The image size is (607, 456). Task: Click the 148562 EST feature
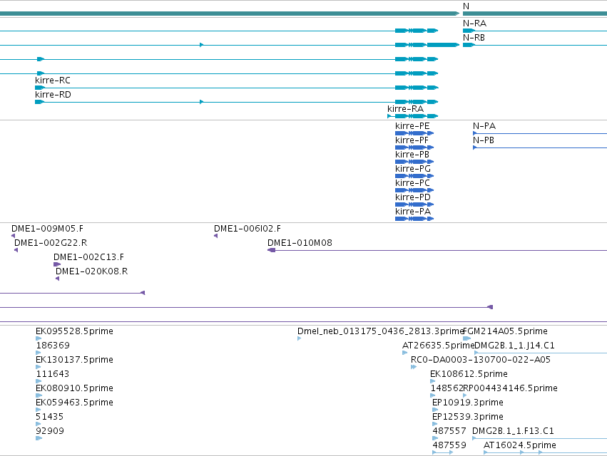point(447,388)
